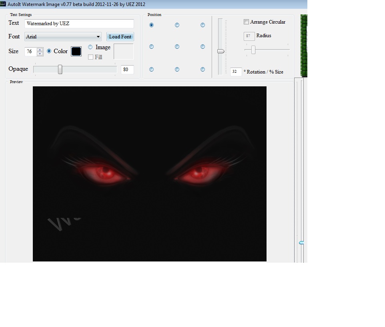Select the center position radio button
385x327 pixels.
177,47
